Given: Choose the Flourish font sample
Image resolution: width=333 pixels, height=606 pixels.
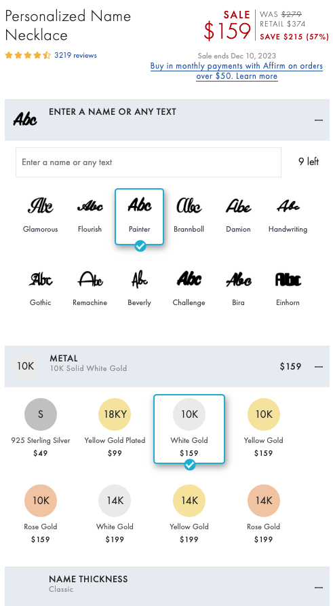Looking at the screenshot, I should point(90,206).
